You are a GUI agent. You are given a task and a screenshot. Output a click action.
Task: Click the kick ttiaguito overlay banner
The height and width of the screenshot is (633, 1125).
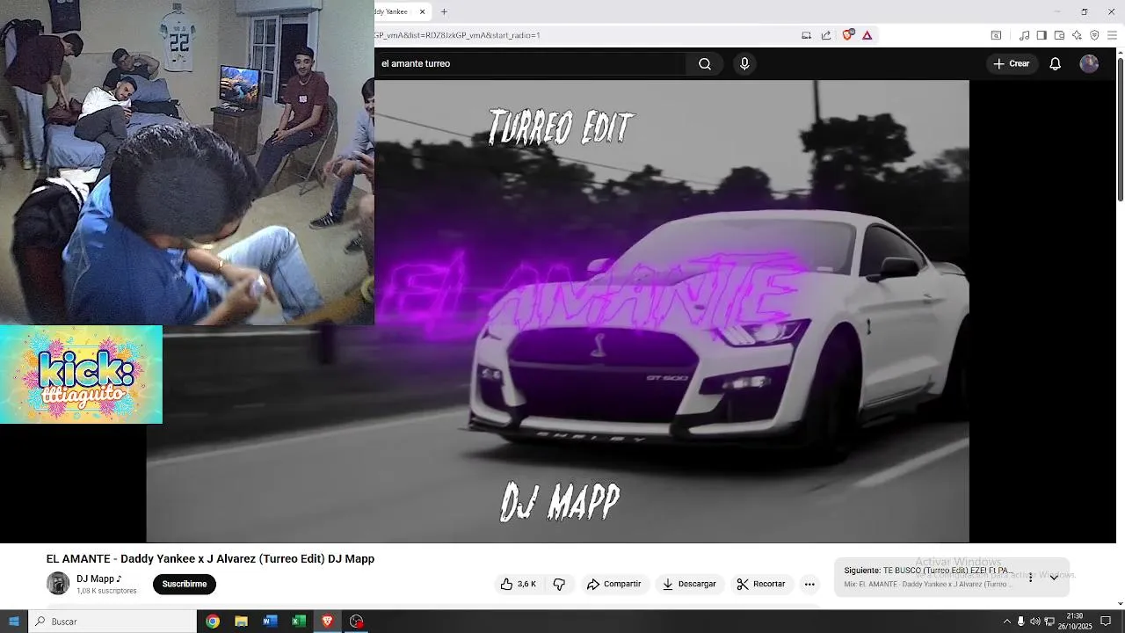[81, 375]
